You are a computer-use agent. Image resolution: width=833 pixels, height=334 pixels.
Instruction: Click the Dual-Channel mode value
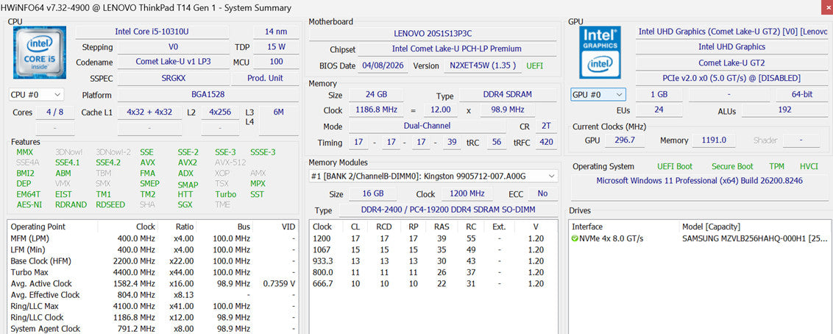[x=427, y=126]
